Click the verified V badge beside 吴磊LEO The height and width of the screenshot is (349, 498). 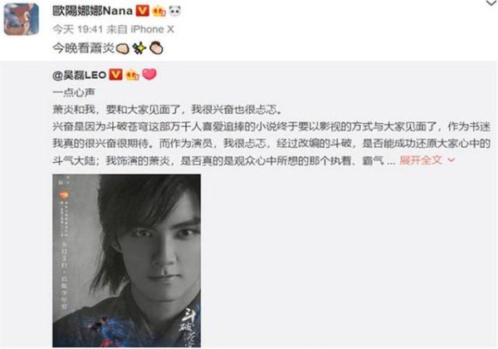(115, 75)
